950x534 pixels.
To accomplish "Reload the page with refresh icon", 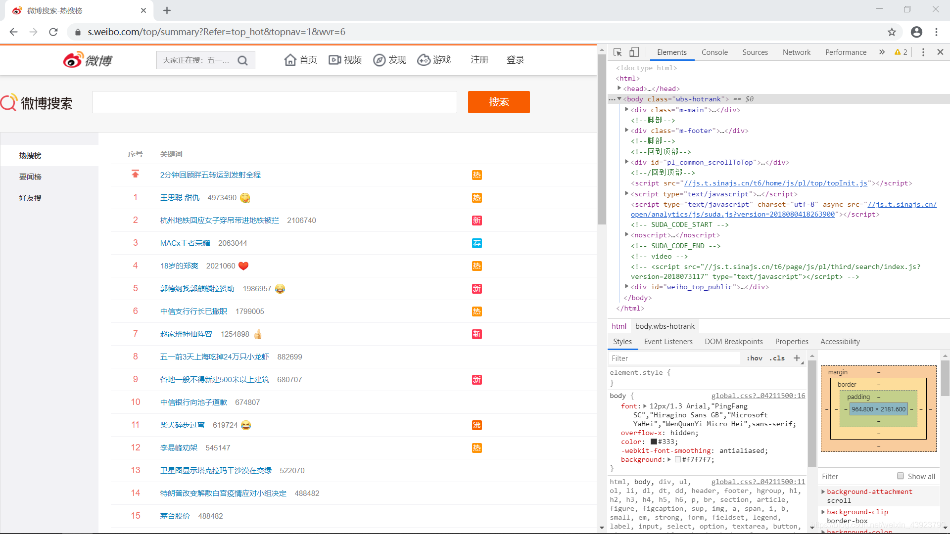I will click(53, 32).
